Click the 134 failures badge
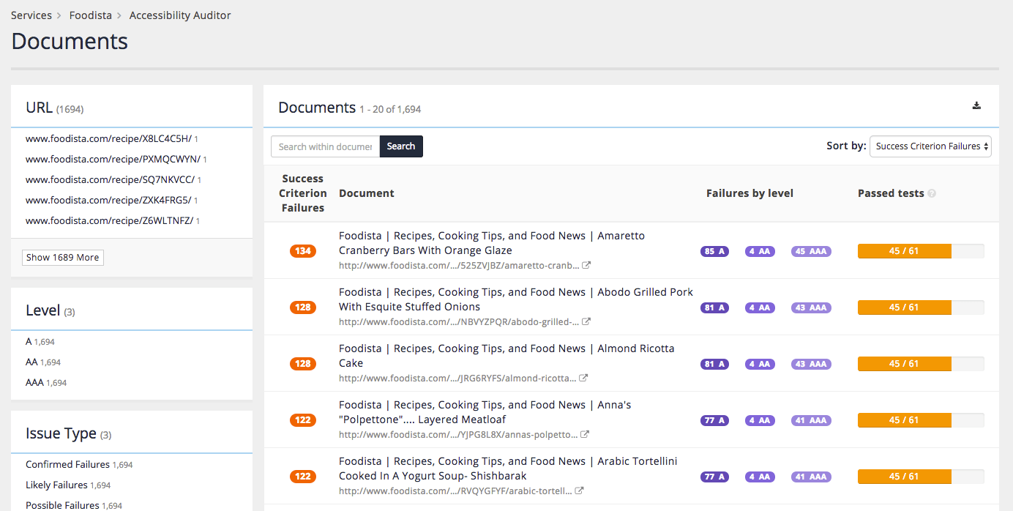The image size is (1013, 511). click(302, 251)
